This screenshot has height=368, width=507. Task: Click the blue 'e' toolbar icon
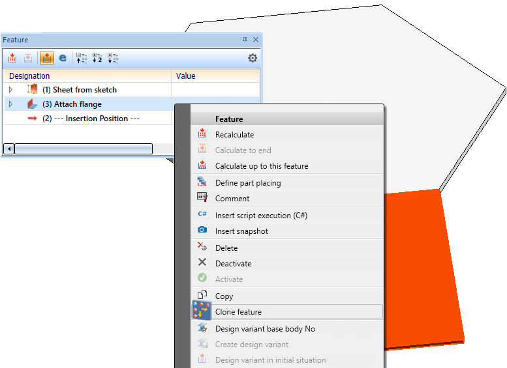(x=63, y=58)
